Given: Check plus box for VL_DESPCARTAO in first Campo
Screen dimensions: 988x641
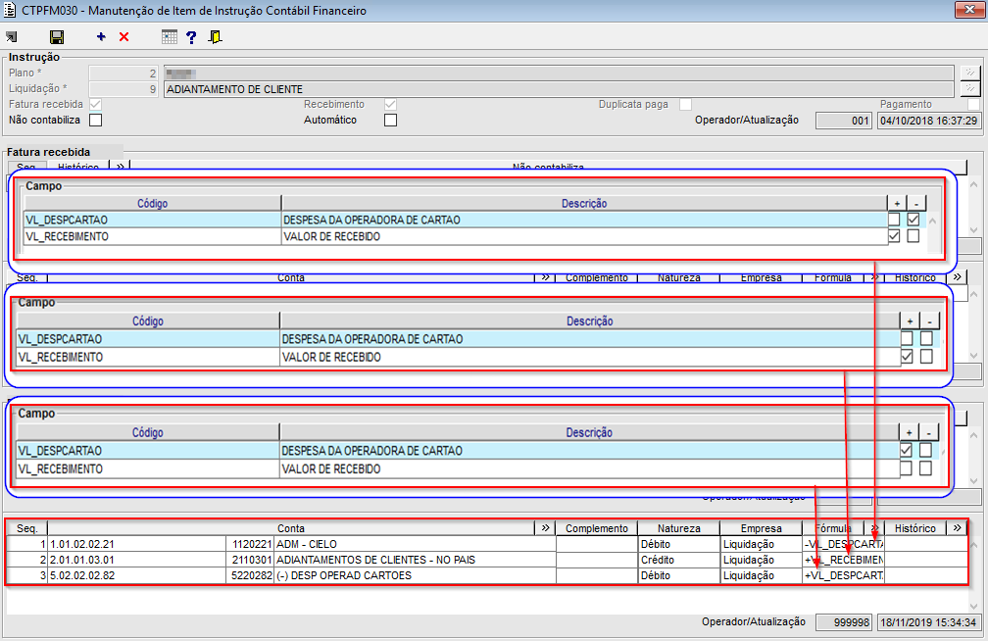Looking at the screenshot, I should 894,220.
